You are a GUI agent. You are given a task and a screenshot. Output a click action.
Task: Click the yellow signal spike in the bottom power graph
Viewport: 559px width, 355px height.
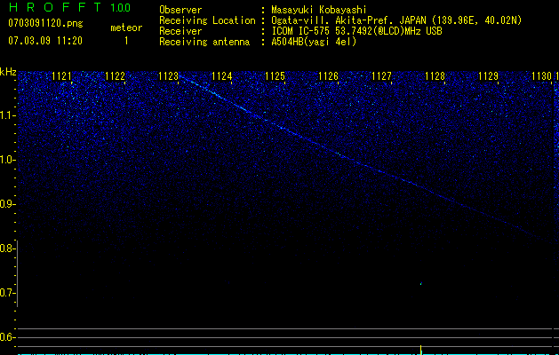[421, 350]
